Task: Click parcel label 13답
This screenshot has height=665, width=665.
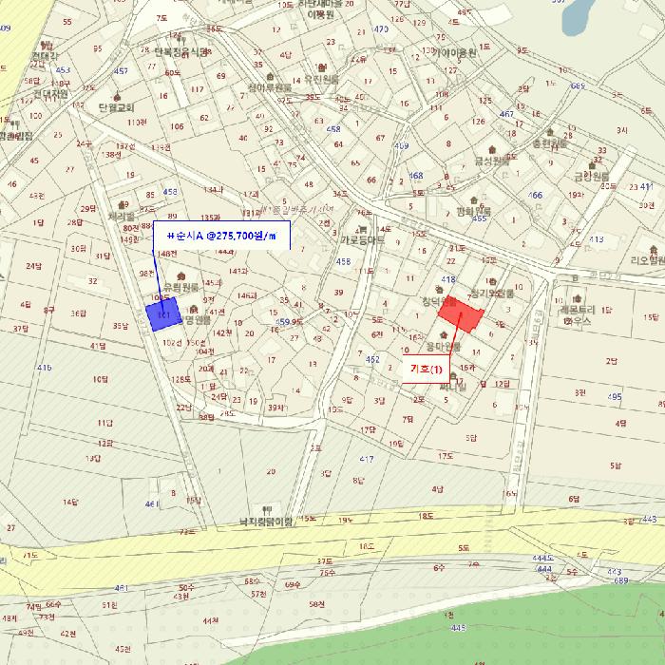Action: [93, 458]
